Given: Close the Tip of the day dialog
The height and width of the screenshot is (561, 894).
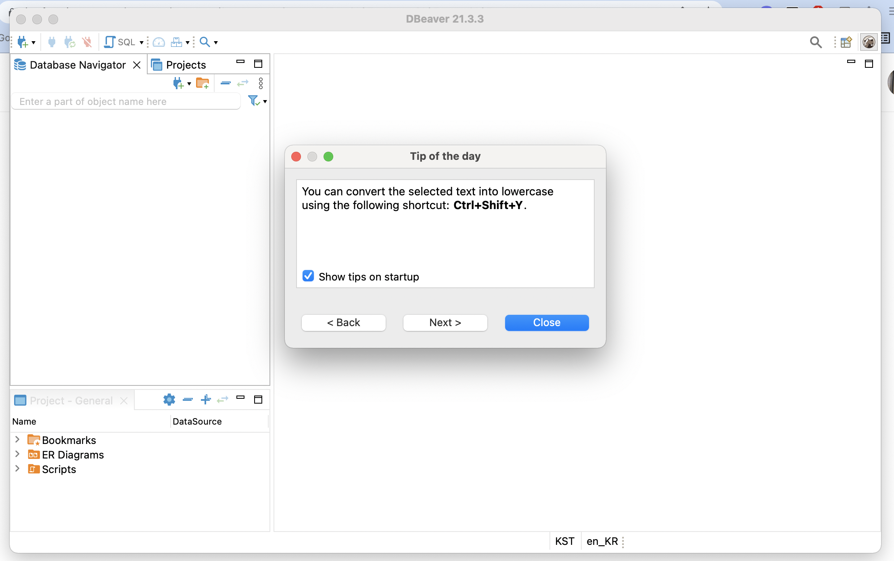Looking at the screenshot, I should tap(547, 322).
